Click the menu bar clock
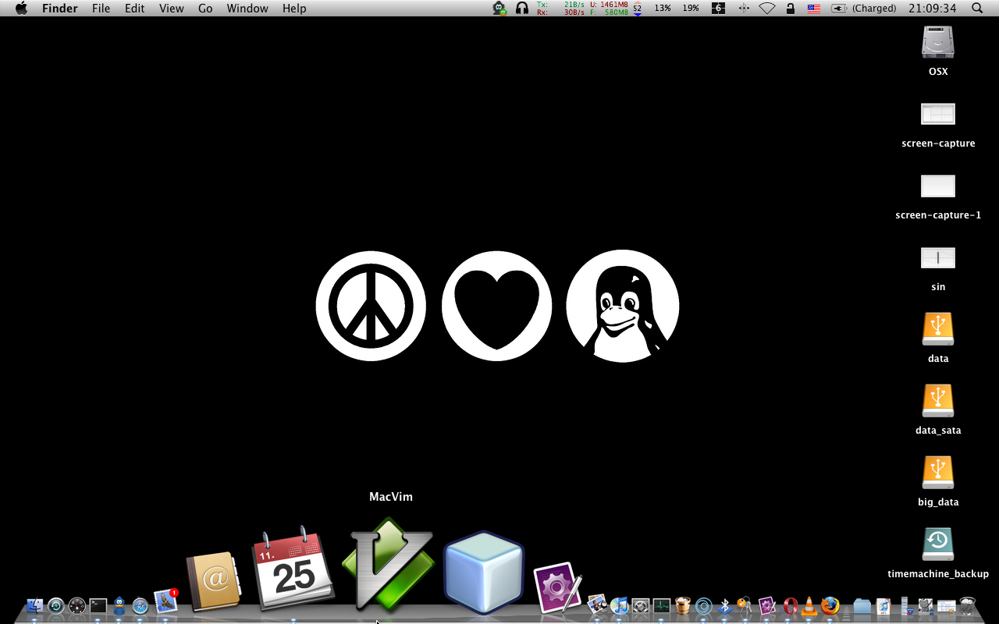Image resolution: width=999 pixels, height=624 pixels. point(933,9)
